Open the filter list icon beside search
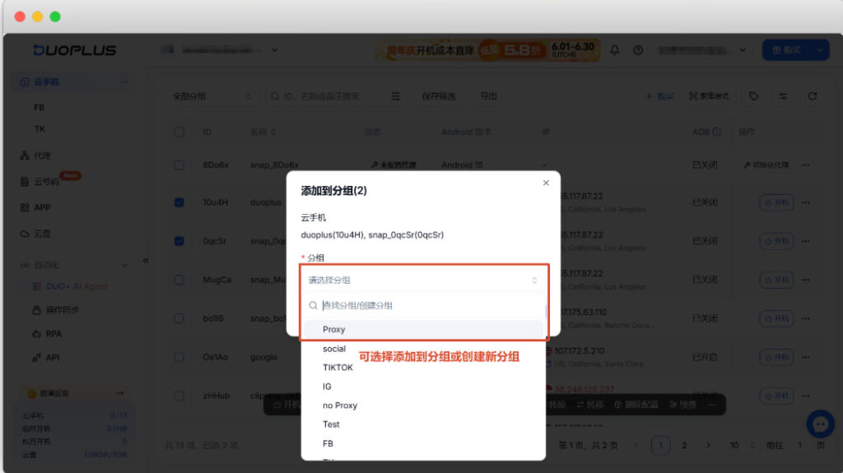The width and height of the screenshot is (843, 473). [x=396, y=96]
